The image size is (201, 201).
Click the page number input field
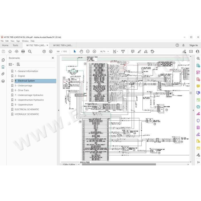click(58, 51)
